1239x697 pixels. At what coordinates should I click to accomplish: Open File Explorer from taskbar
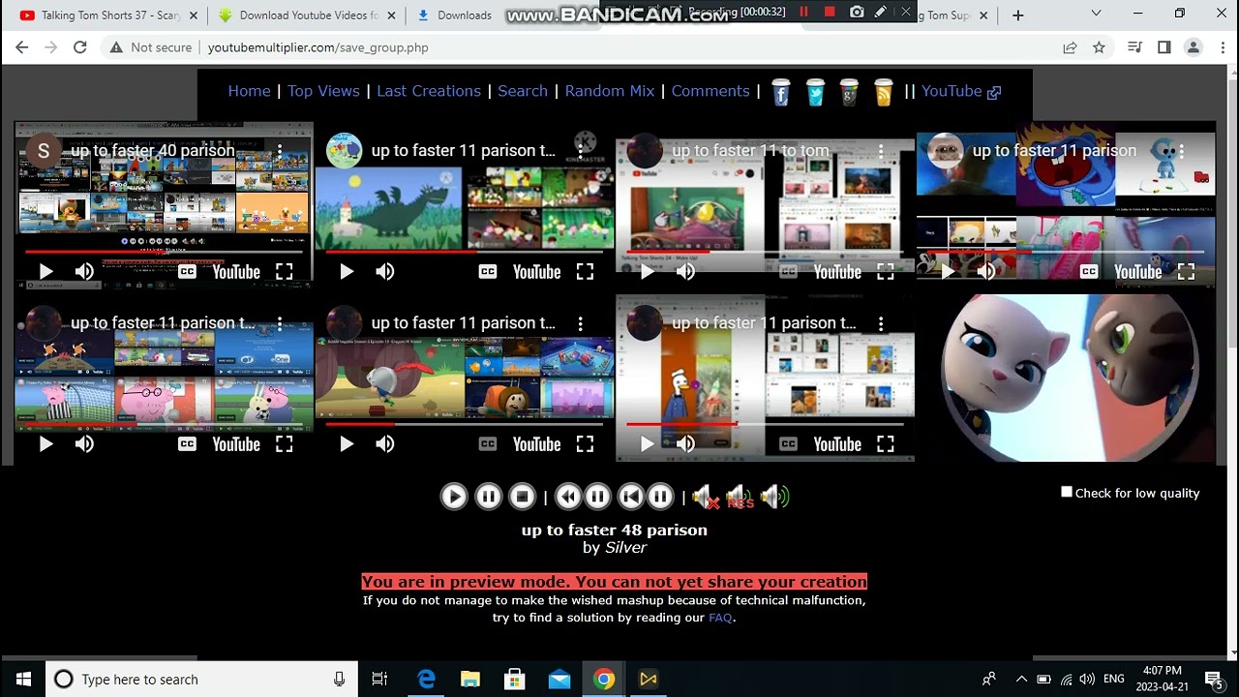pos(470,680)
